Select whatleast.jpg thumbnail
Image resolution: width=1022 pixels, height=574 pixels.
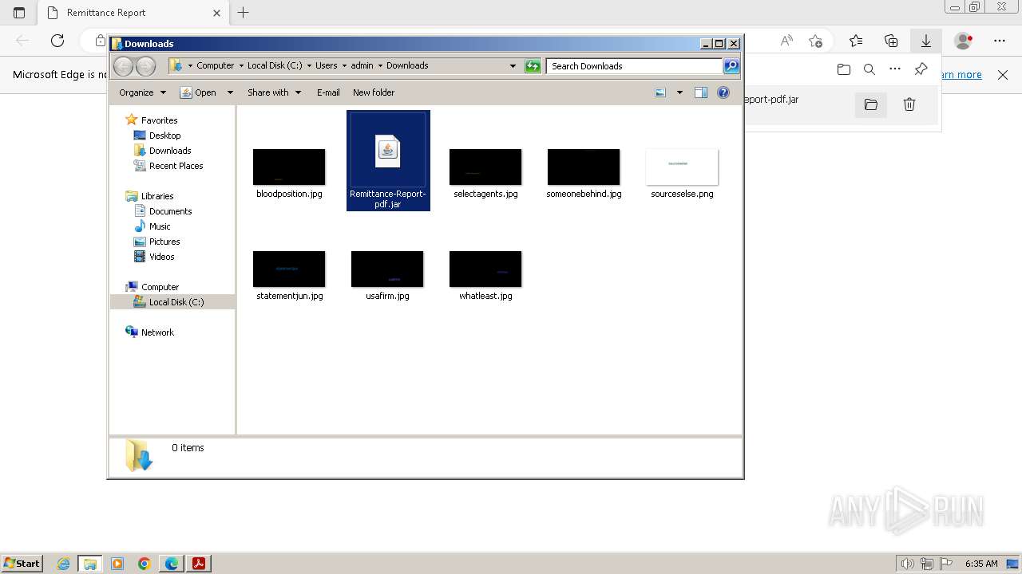coord(485,269)
